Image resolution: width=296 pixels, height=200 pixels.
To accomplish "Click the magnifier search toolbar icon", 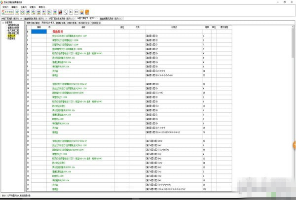I will 66,12.
